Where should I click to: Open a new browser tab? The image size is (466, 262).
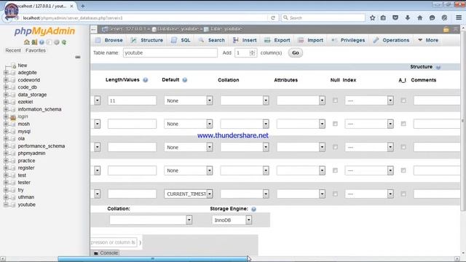click(82, 6)
